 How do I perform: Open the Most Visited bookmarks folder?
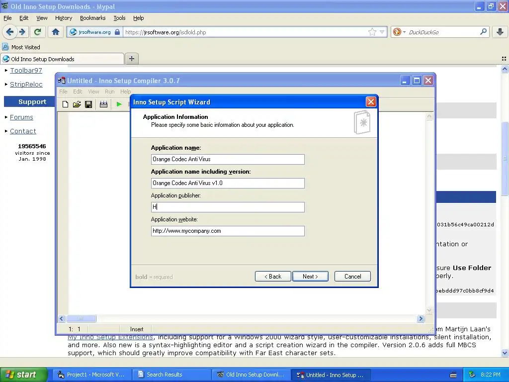[21, 47]
